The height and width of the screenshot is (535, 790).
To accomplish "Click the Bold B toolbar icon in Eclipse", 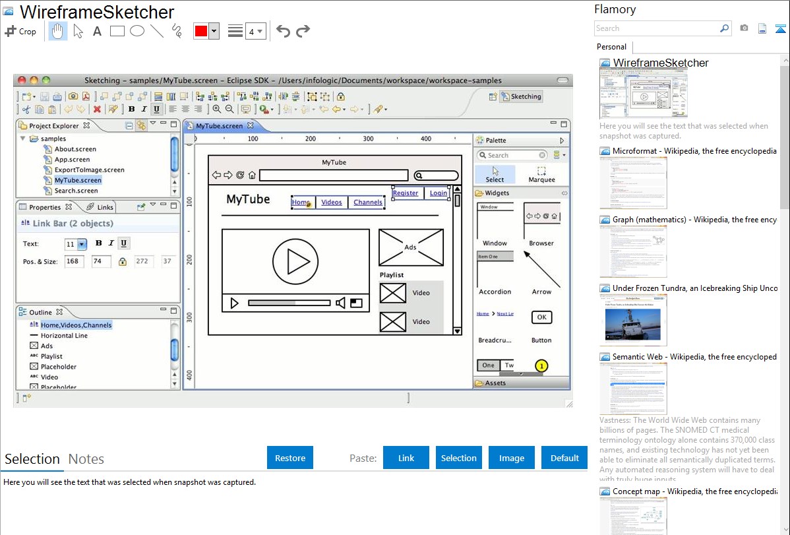I will 131,109.
